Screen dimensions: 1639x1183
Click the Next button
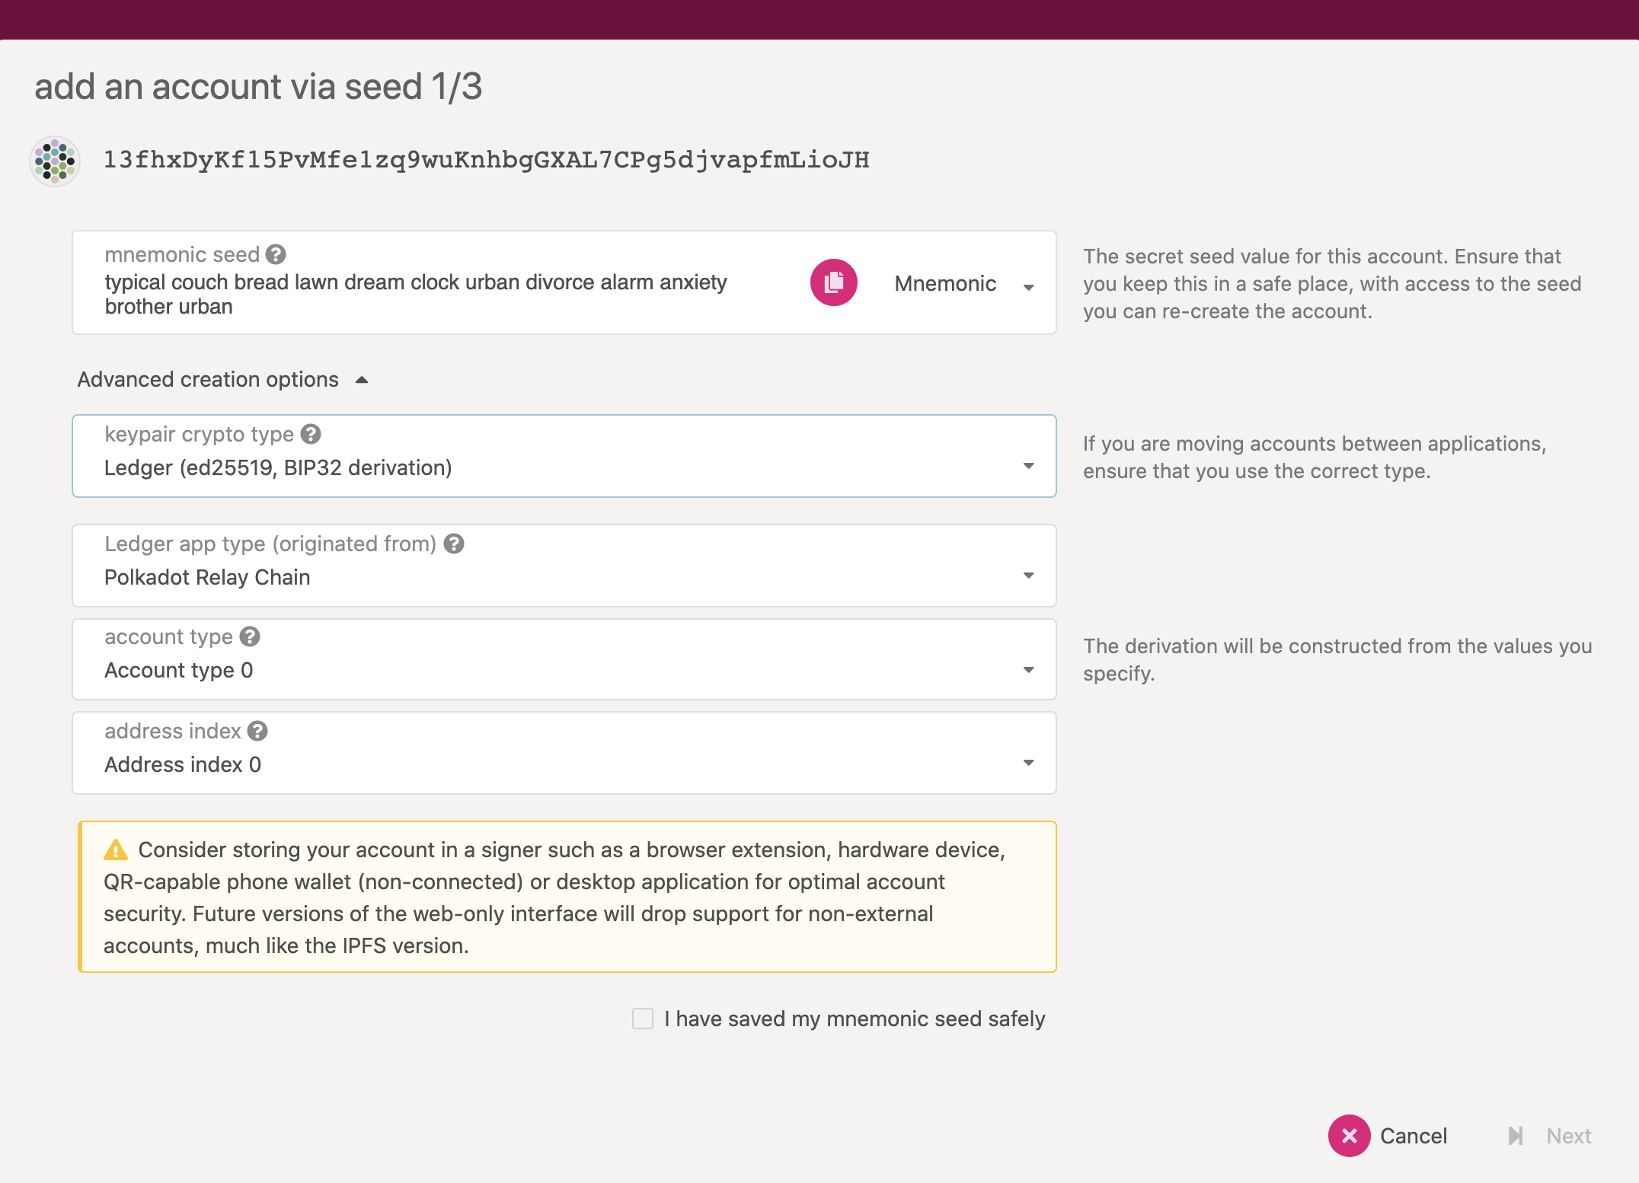coord(1549,1136)
